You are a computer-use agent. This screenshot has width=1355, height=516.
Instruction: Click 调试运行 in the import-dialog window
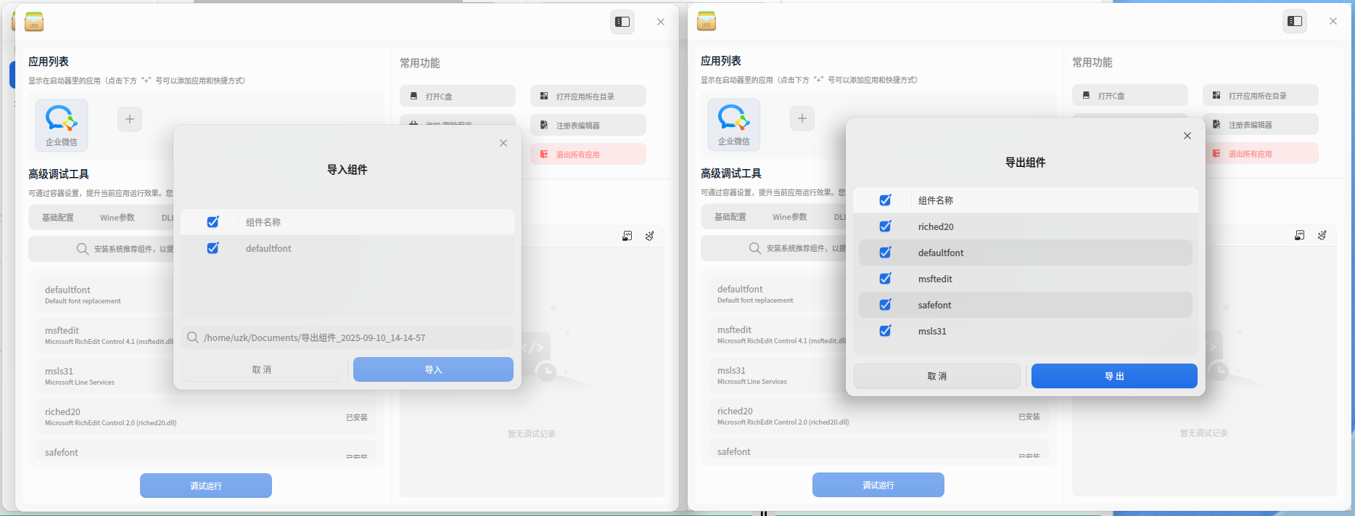tap(206, 486)
